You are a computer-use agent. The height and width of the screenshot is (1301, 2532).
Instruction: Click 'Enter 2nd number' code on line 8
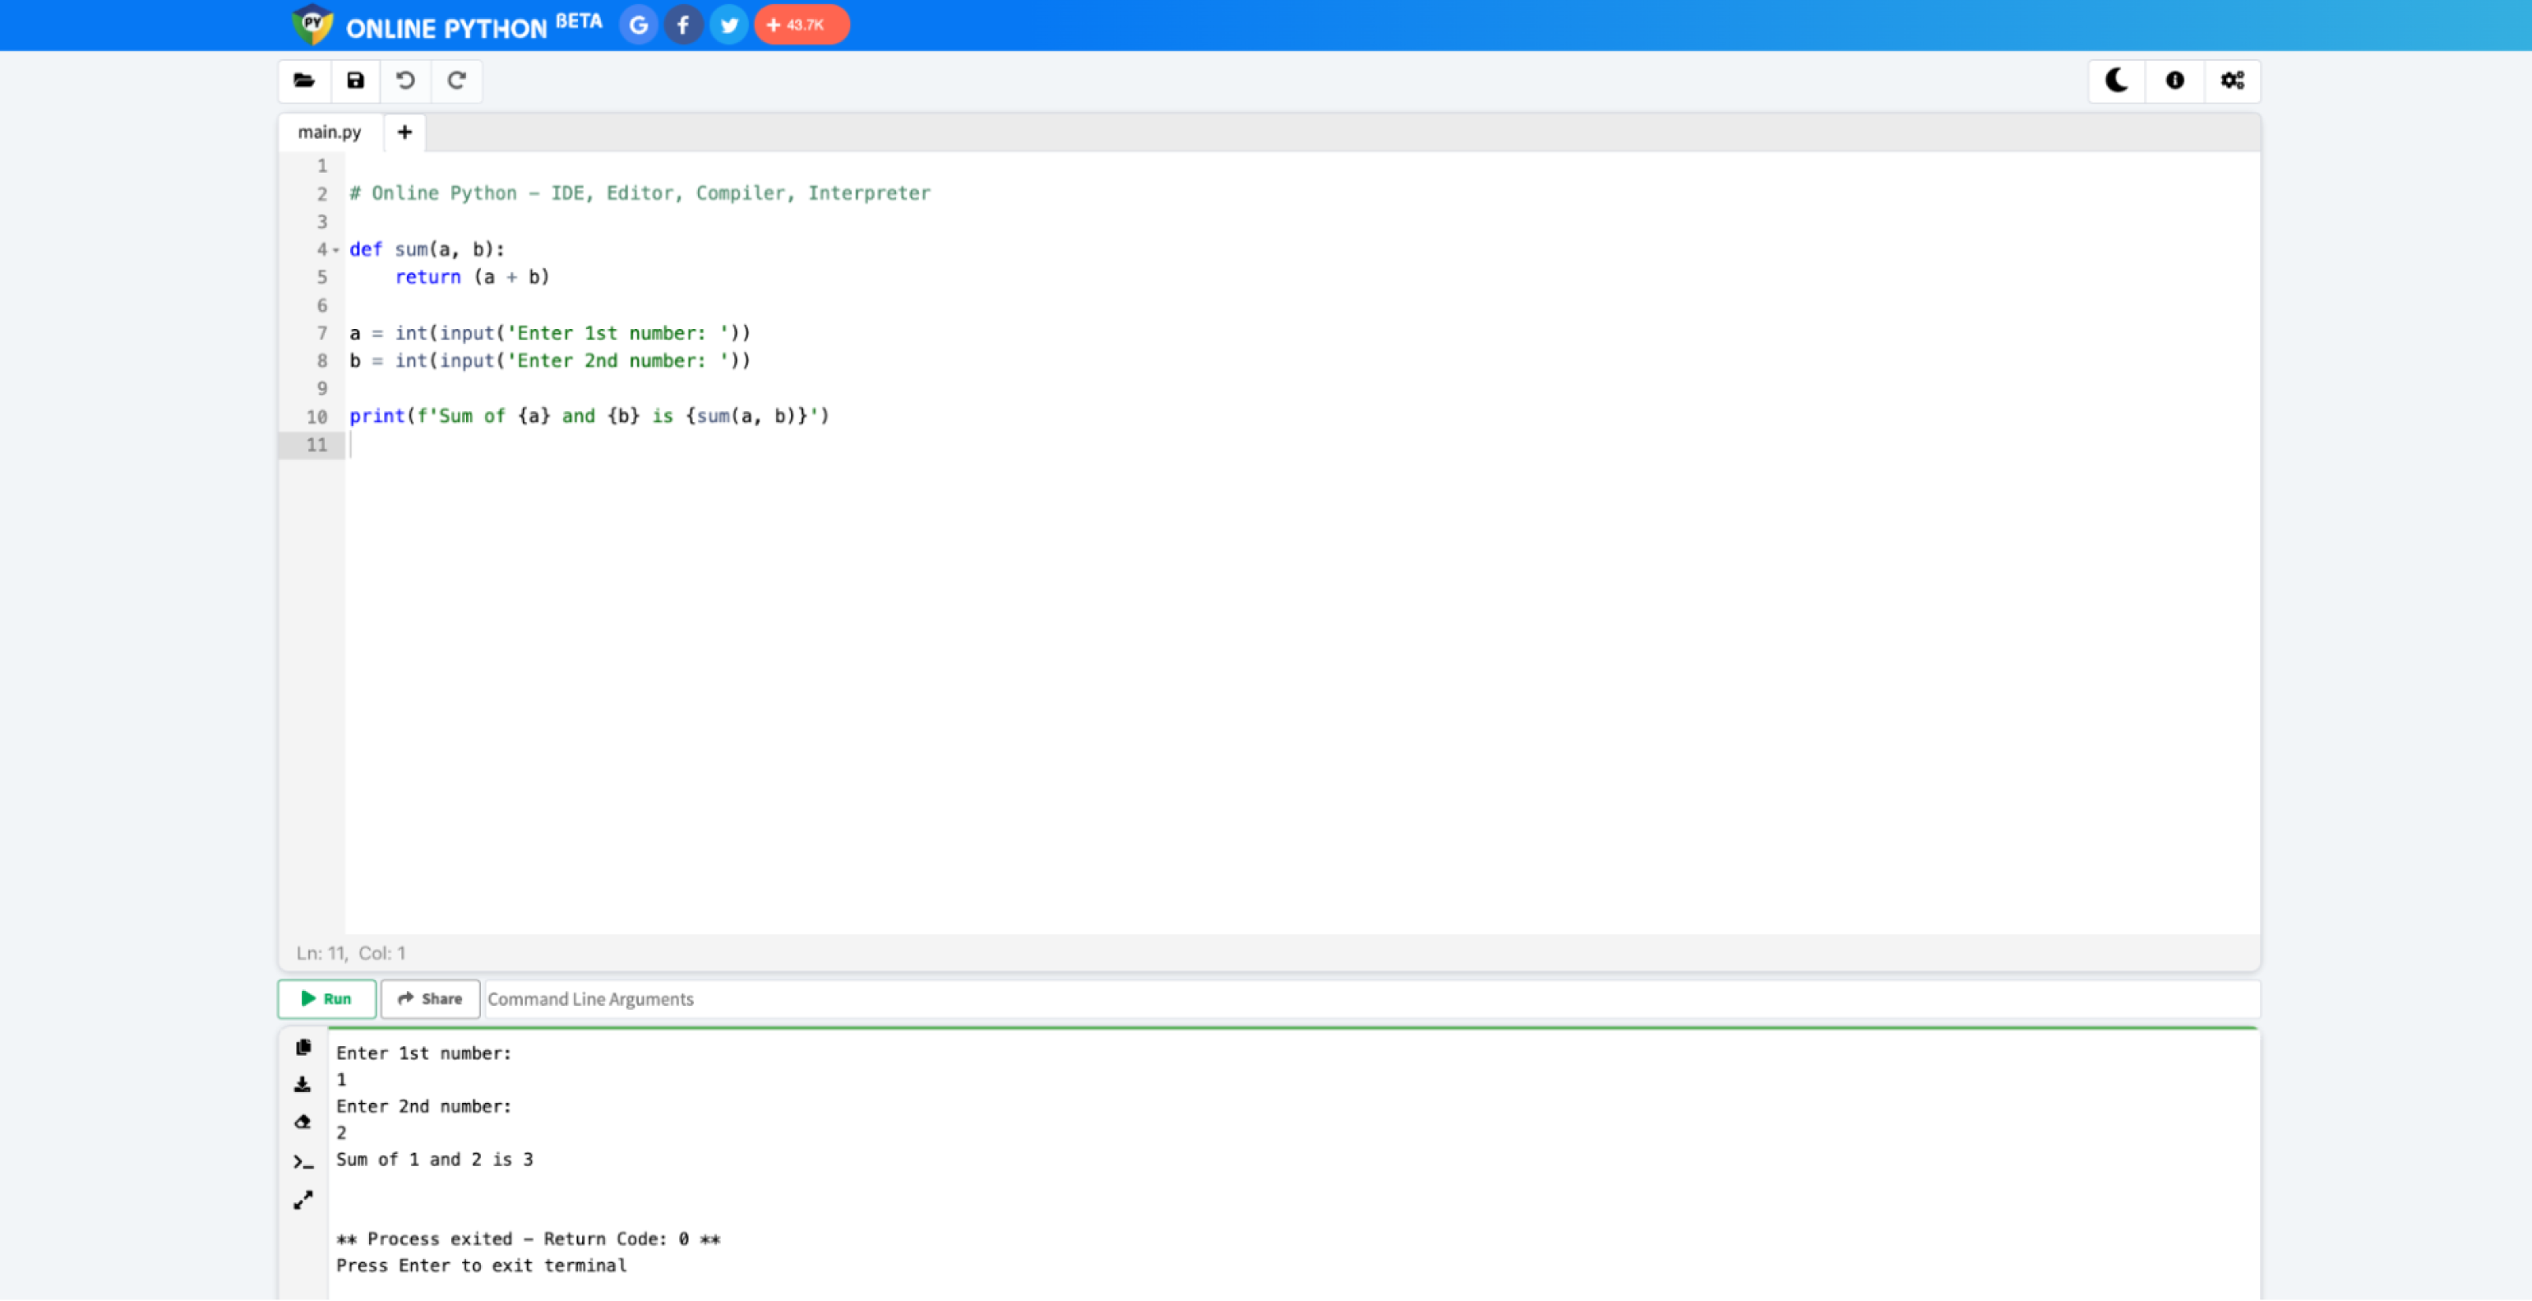549,361
